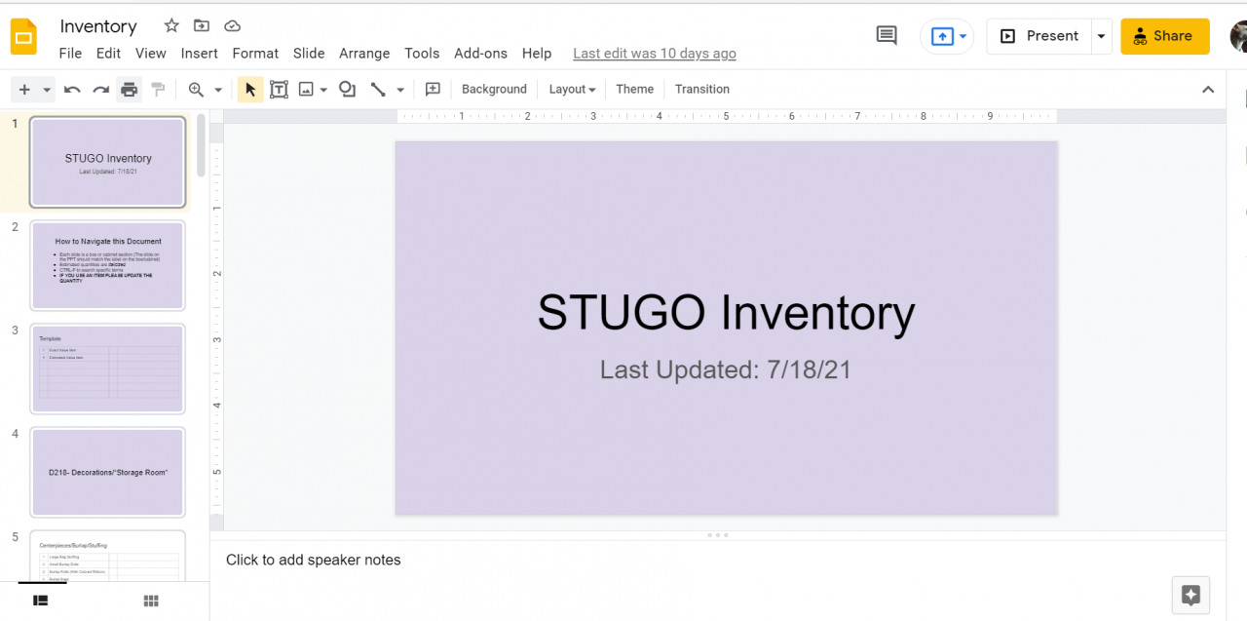Click the present to meeting icon

[x=941, y=36]
